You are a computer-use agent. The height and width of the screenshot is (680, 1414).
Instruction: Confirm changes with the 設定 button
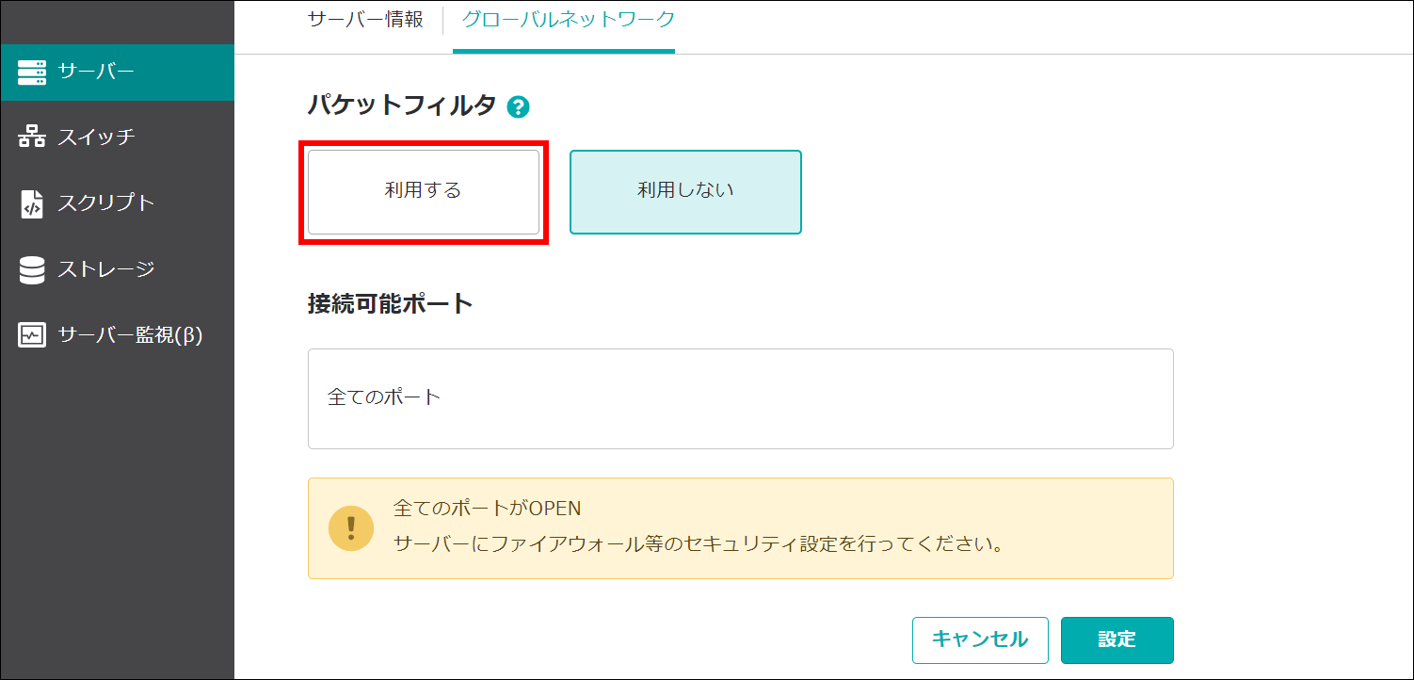[x=1117, y=640]
